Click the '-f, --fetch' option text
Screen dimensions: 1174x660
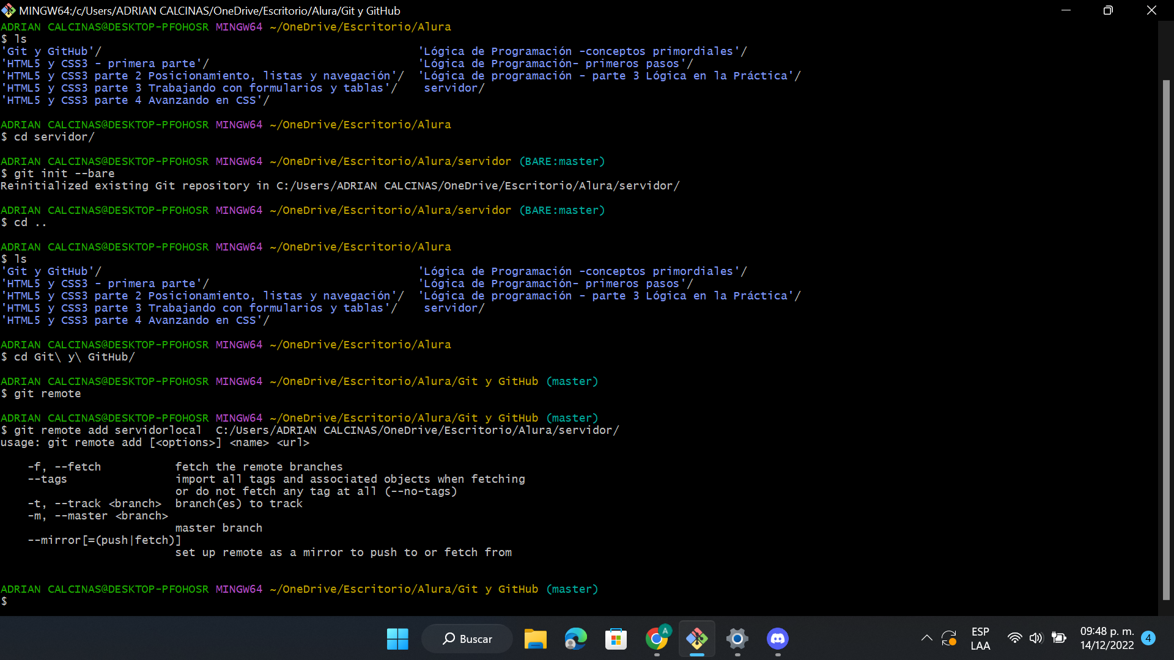pyautogui.click(x=64, y=467)
